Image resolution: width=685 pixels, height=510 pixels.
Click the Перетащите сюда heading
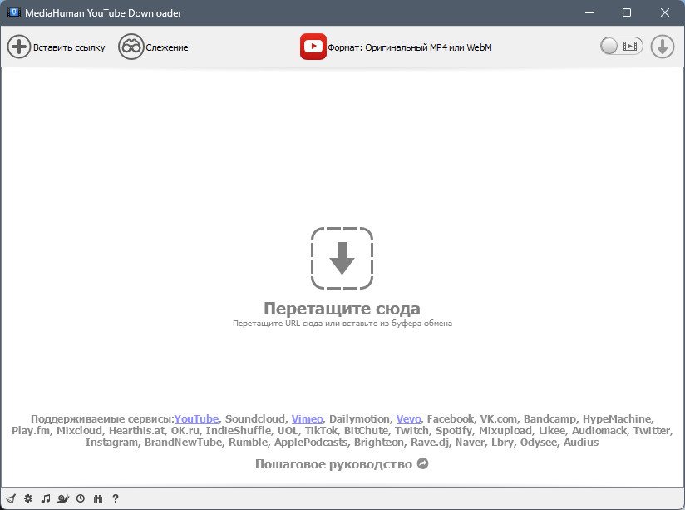pos(342,309)
